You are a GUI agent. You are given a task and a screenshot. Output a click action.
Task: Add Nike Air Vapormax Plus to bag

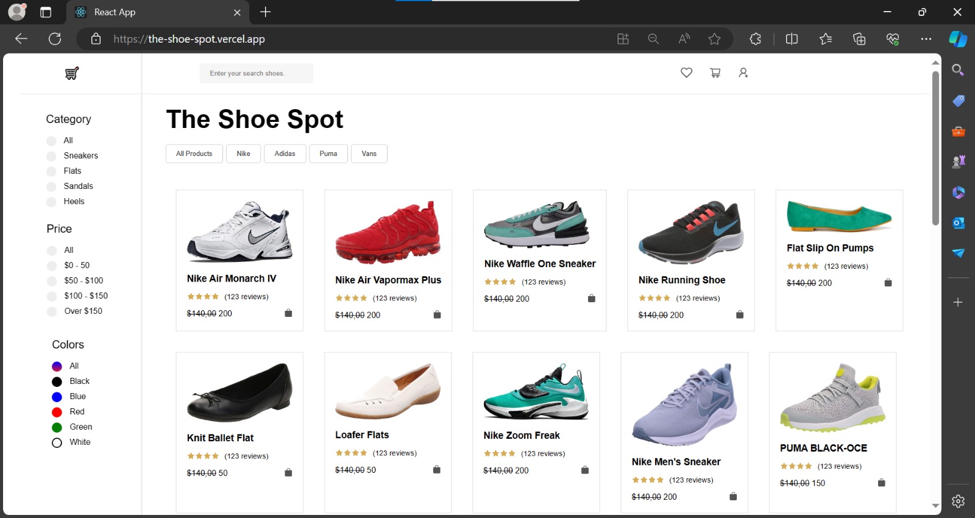click(437, 314)
